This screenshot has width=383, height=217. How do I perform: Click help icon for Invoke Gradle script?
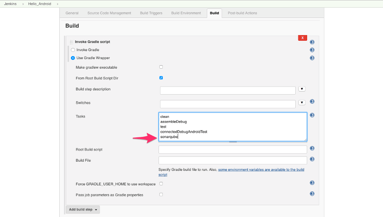point(312,42)
